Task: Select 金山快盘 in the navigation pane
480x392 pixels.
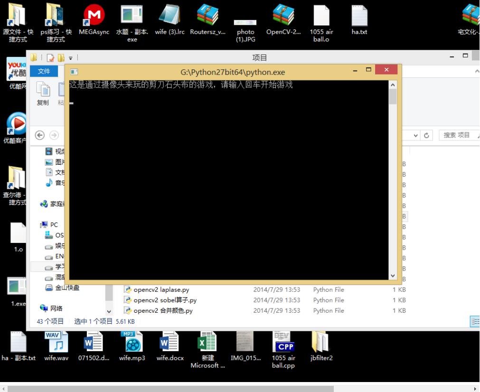Action: pos(63,288)
